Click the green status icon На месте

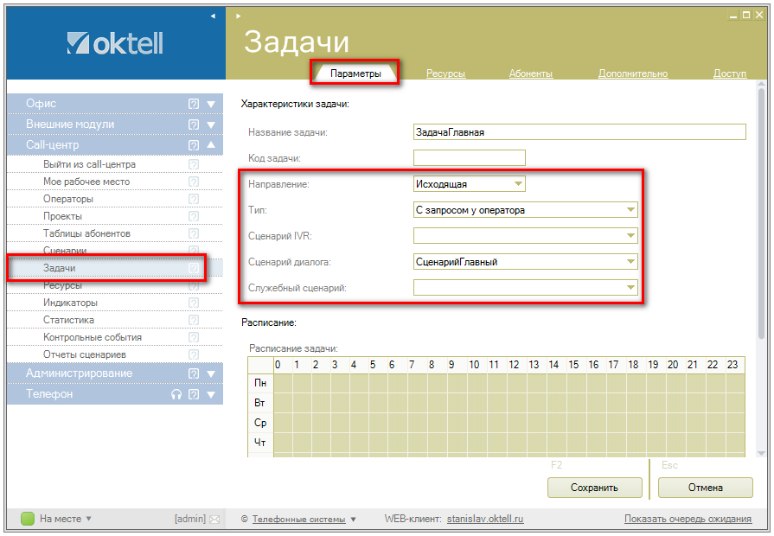27,519
